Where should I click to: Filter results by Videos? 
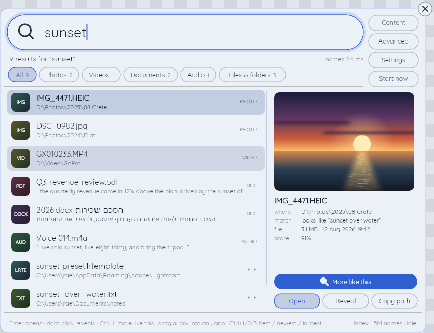tap(101, 75)
